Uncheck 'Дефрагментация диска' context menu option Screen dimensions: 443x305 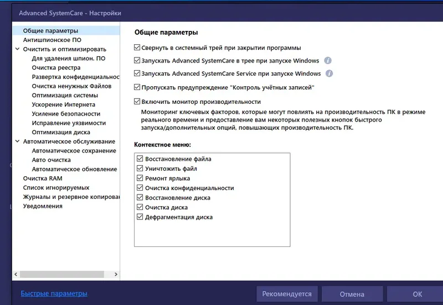(140, 217)
